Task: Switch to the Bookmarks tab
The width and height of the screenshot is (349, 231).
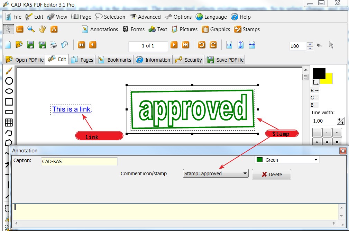Action: (x=115, y=60)
